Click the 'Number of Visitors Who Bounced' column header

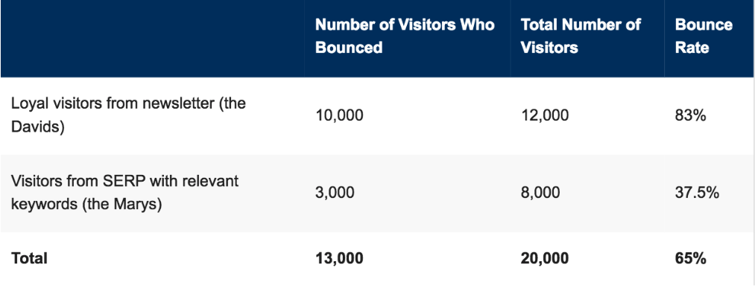pyautogui.click(x=405, y=36)
